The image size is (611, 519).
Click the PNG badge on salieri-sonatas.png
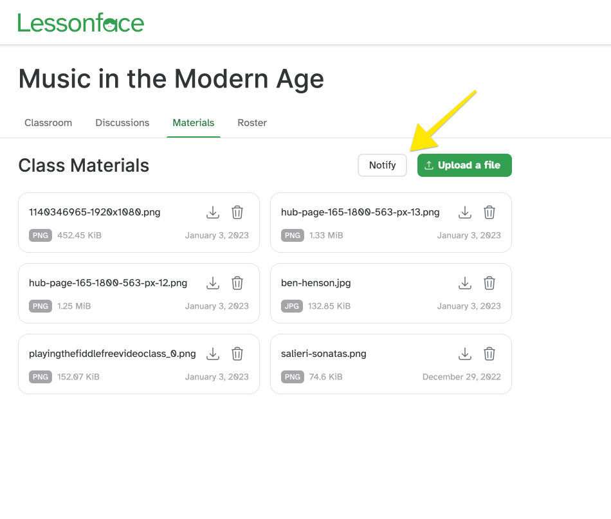[292, 377]
